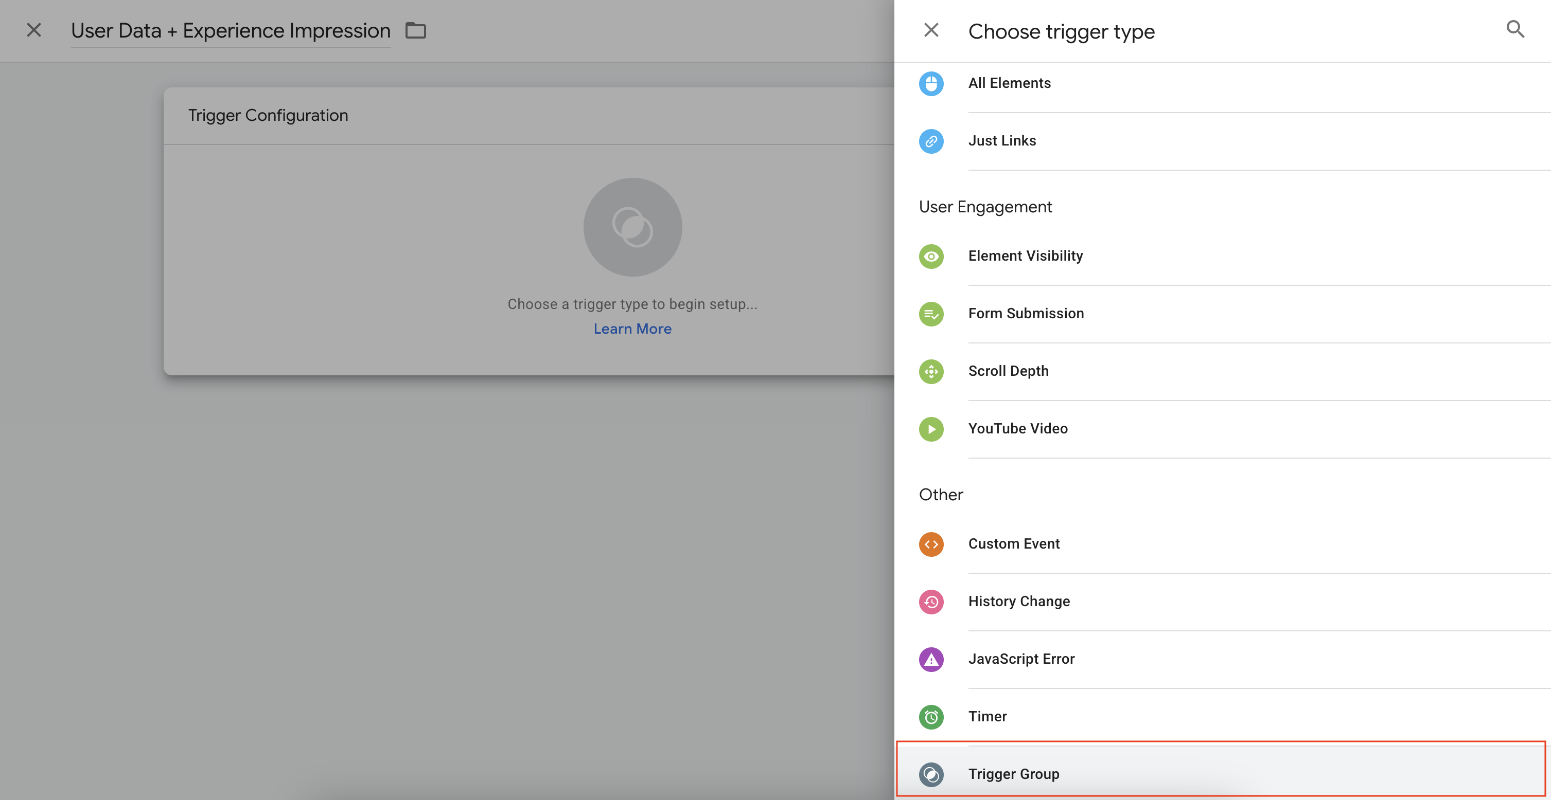The width and height of the screenshot is (1551, 800).
Task: Select the Scroll Depth option text
Action: click(x=1008, y=371)
